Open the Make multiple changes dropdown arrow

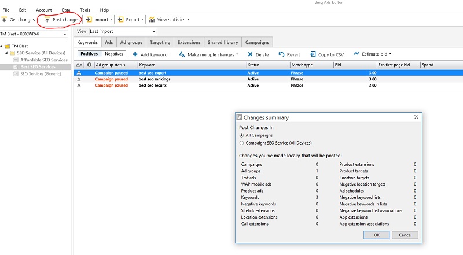tap(237, 54)
